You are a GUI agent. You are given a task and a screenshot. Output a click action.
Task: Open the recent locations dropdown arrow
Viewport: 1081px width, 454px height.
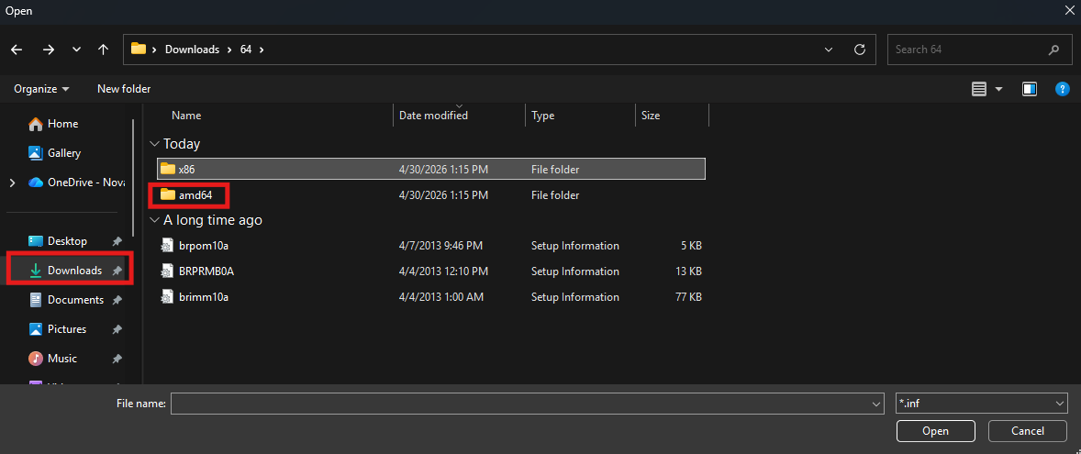click(x=76, y=50)
